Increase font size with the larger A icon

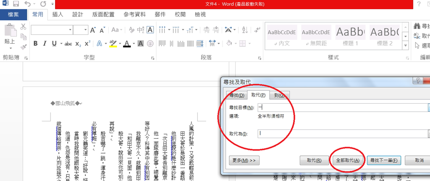[93, 30]
